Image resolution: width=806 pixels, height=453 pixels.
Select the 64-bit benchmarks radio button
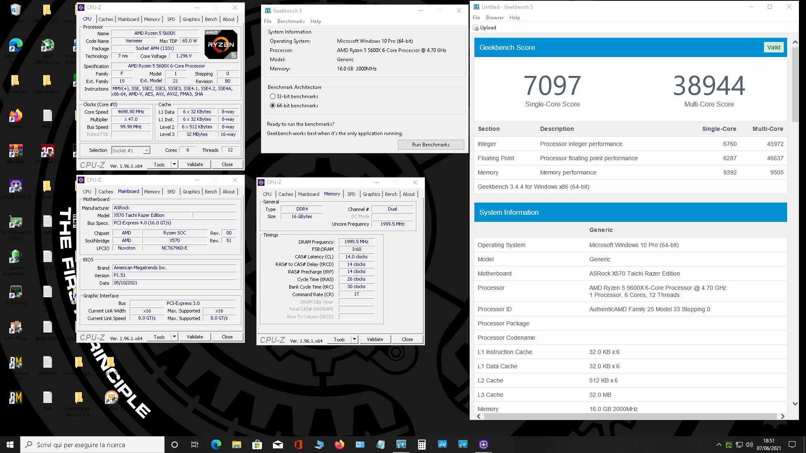272,106
